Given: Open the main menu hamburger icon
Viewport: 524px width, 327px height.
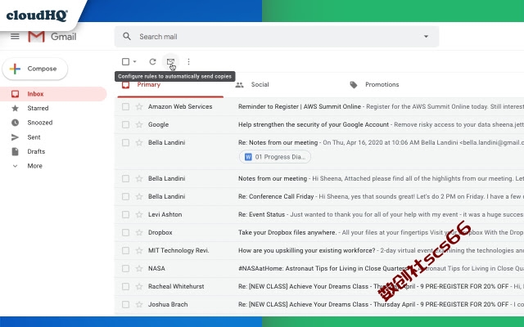Looking at the screenshot, I should click(x=15, y=36).
